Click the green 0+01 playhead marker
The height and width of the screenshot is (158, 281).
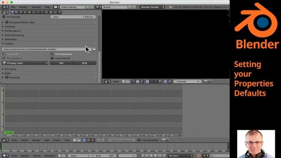tap(9, 133)
